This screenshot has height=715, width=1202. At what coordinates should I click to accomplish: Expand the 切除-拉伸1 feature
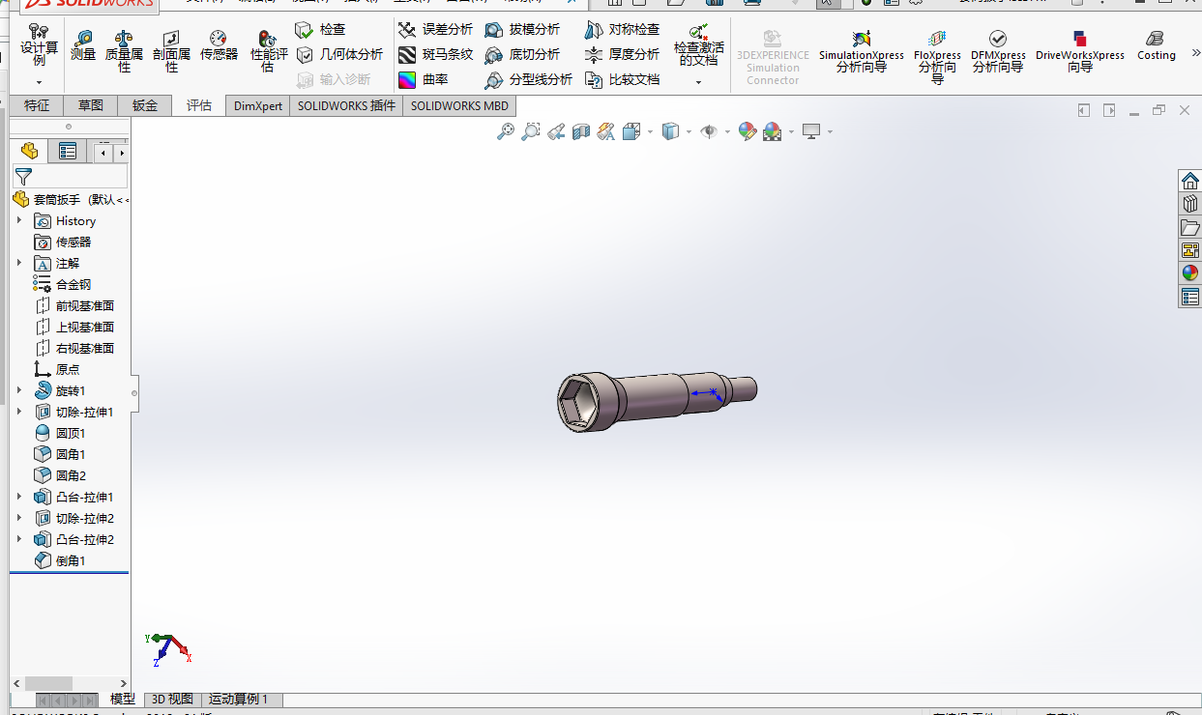coord(19,412)
